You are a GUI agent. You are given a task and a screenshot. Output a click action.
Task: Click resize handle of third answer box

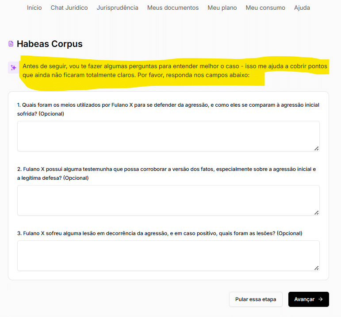(x=316, y=268)
